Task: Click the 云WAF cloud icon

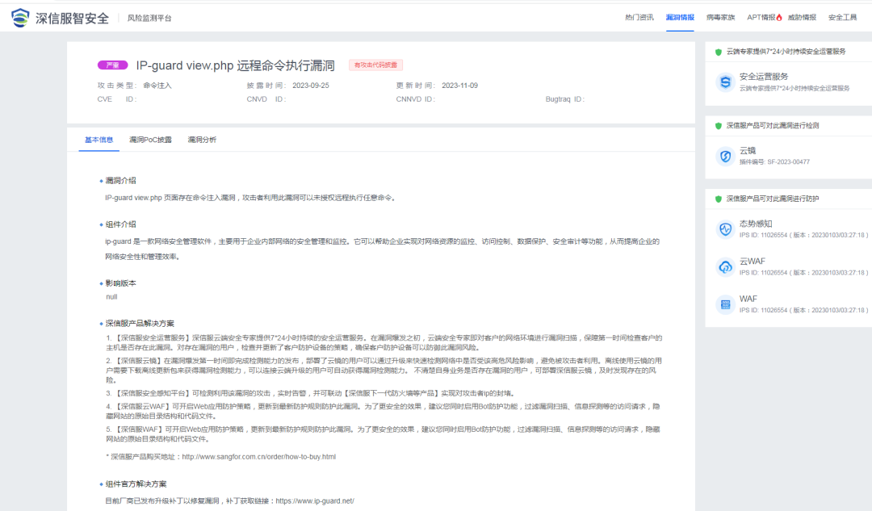Action: tap(725, 267)
